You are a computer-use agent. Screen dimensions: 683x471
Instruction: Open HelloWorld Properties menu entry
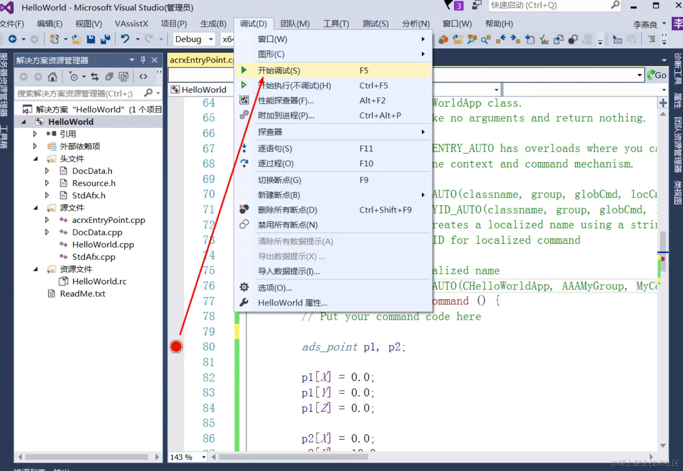(333, 303)
